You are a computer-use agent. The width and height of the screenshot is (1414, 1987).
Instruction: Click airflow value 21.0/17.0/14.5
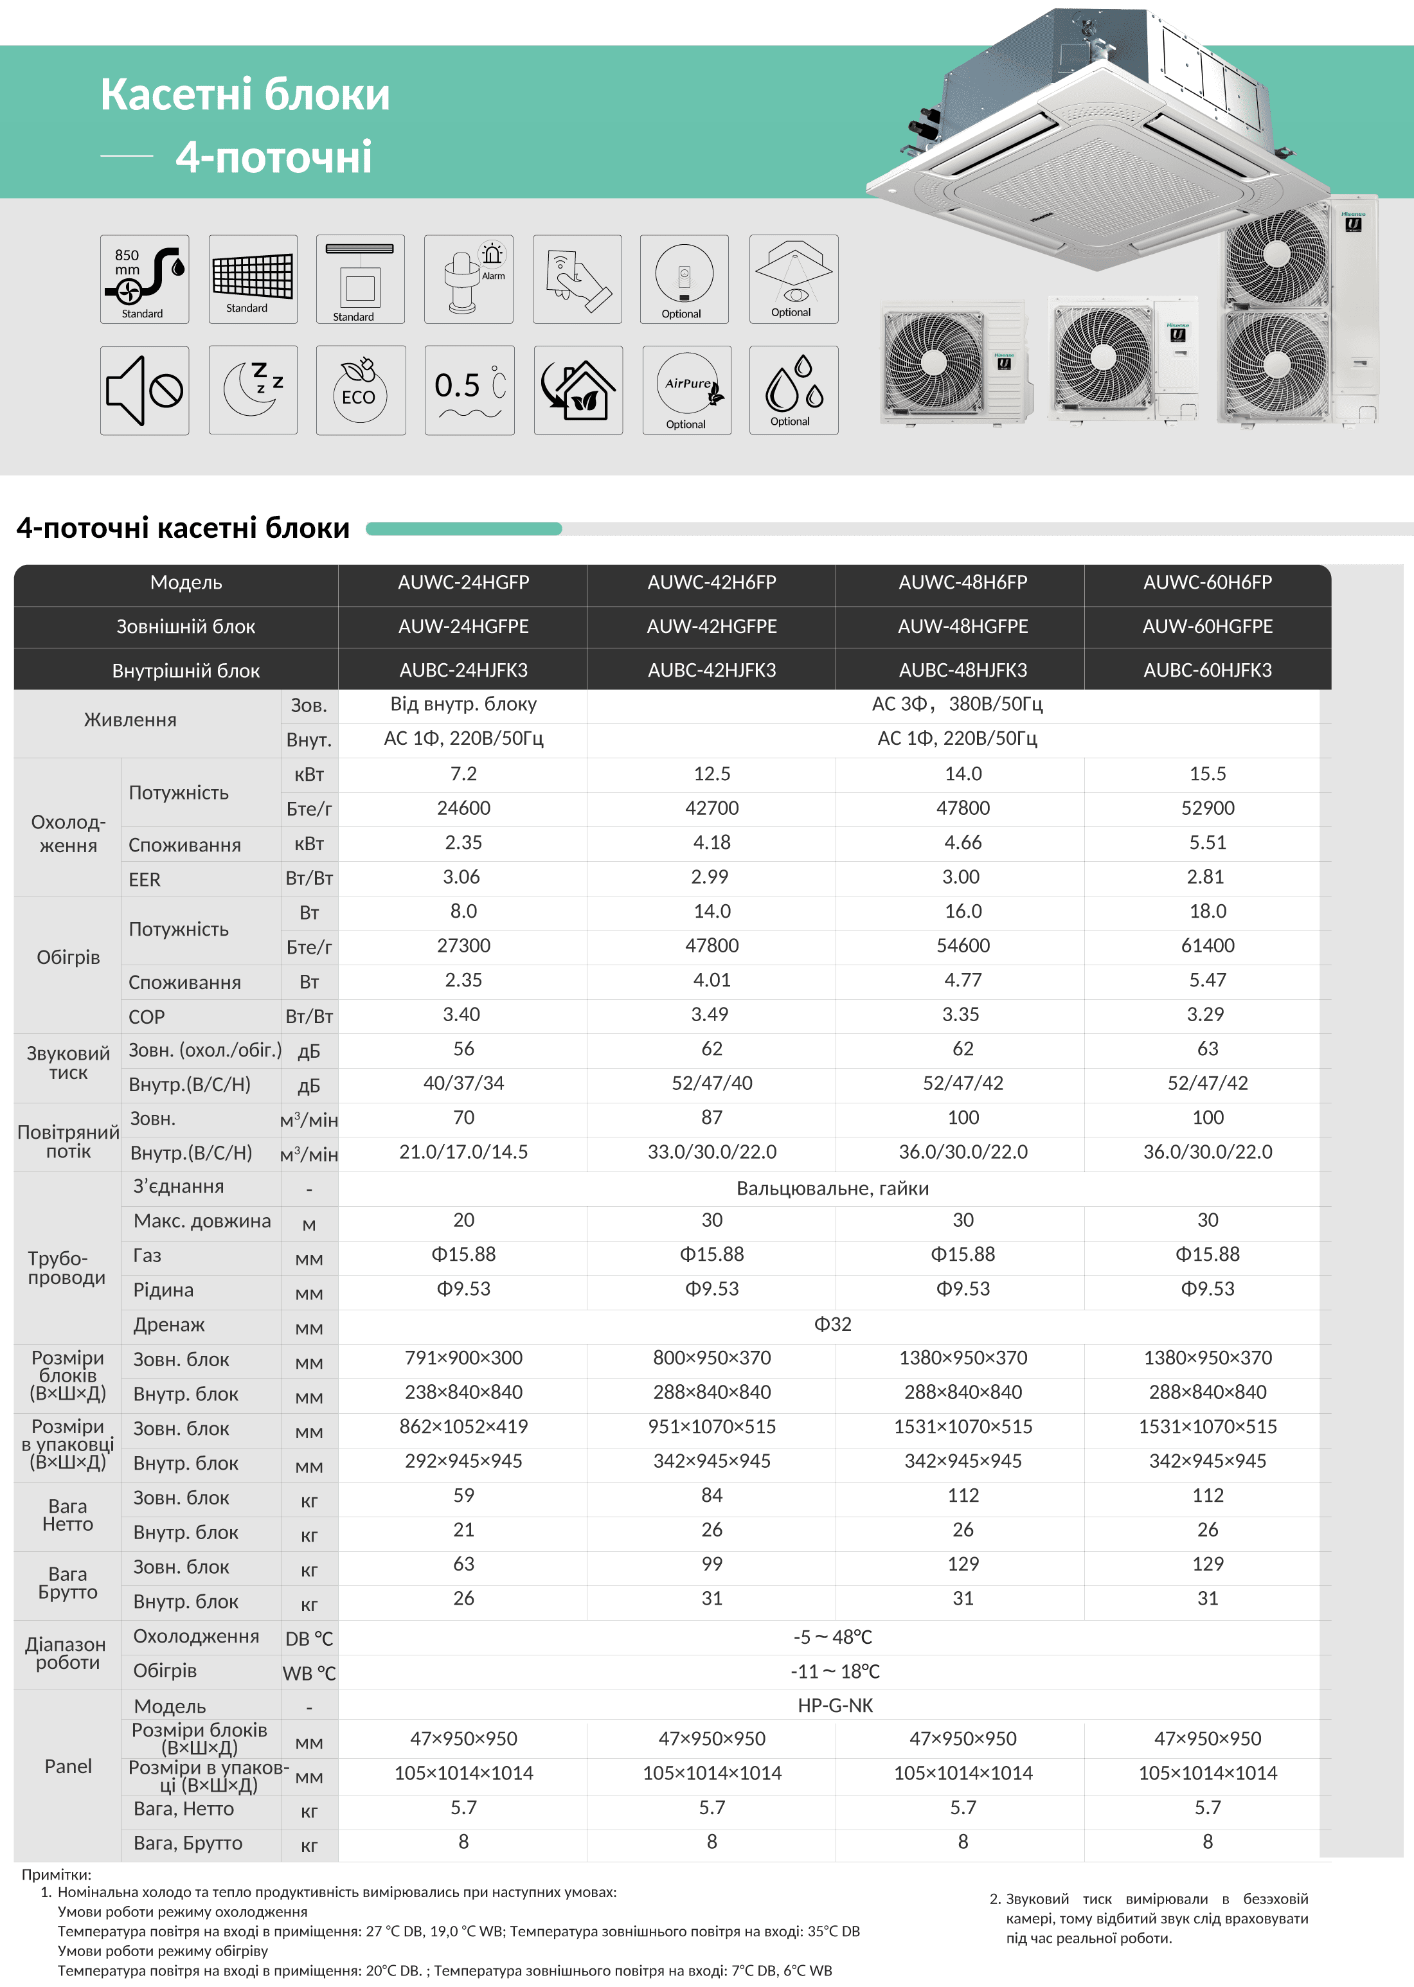pyautogui.click(x=463, y=1152)
